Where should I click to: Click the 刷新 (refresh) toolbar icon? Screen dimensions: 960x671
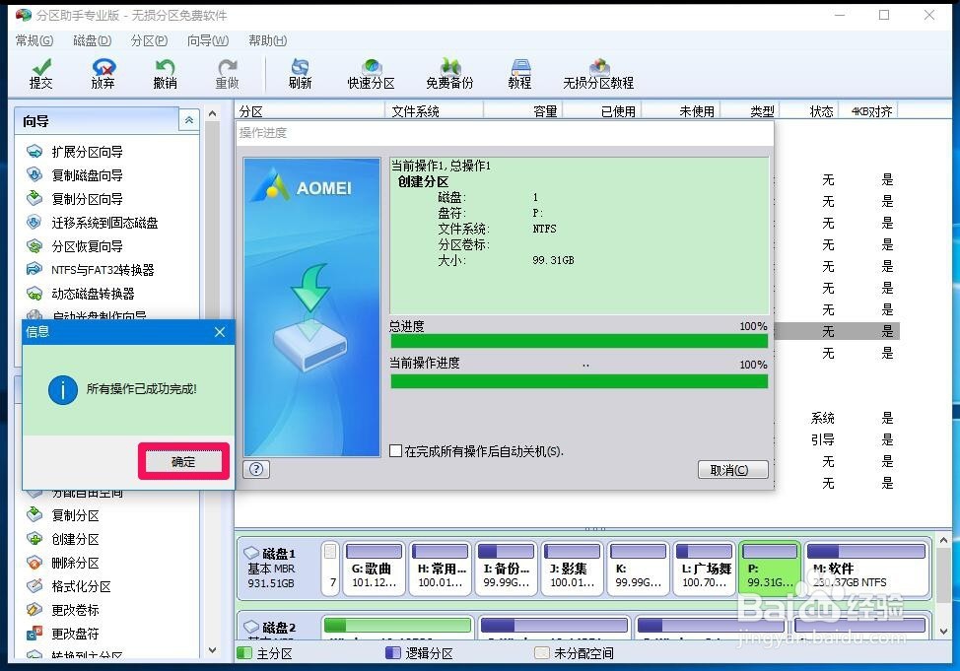300,74
